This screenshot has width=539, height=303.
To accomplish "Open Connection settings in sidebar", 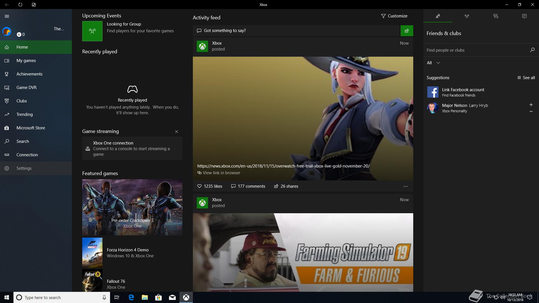I will [x=36, y=155].
